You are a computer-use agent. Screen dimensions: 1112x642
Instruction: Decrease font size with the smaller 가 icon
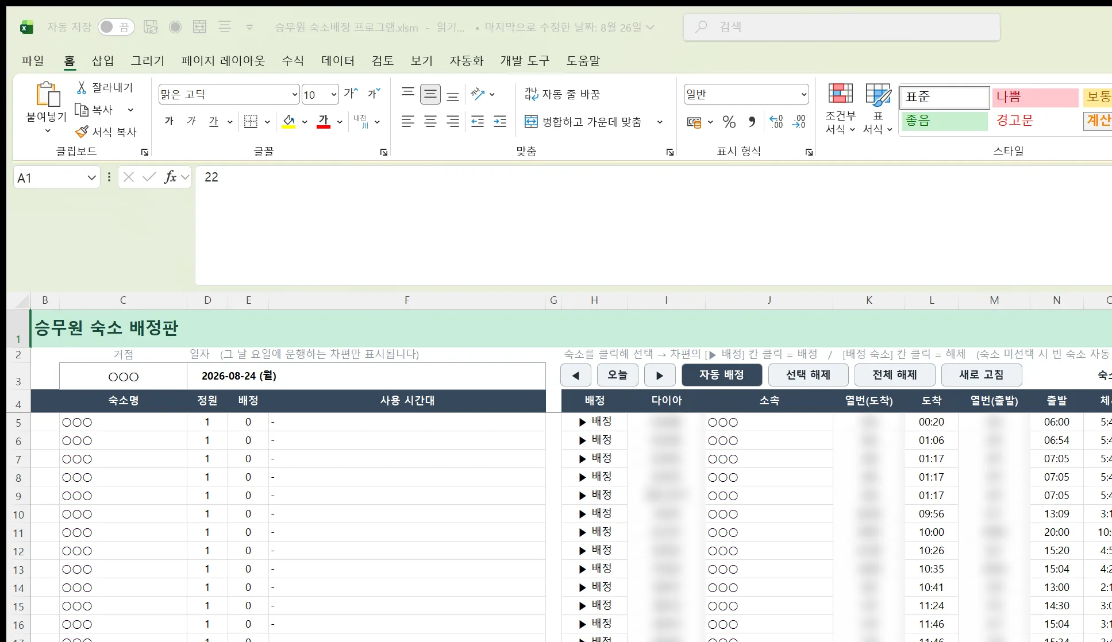[x=374, y=94]
